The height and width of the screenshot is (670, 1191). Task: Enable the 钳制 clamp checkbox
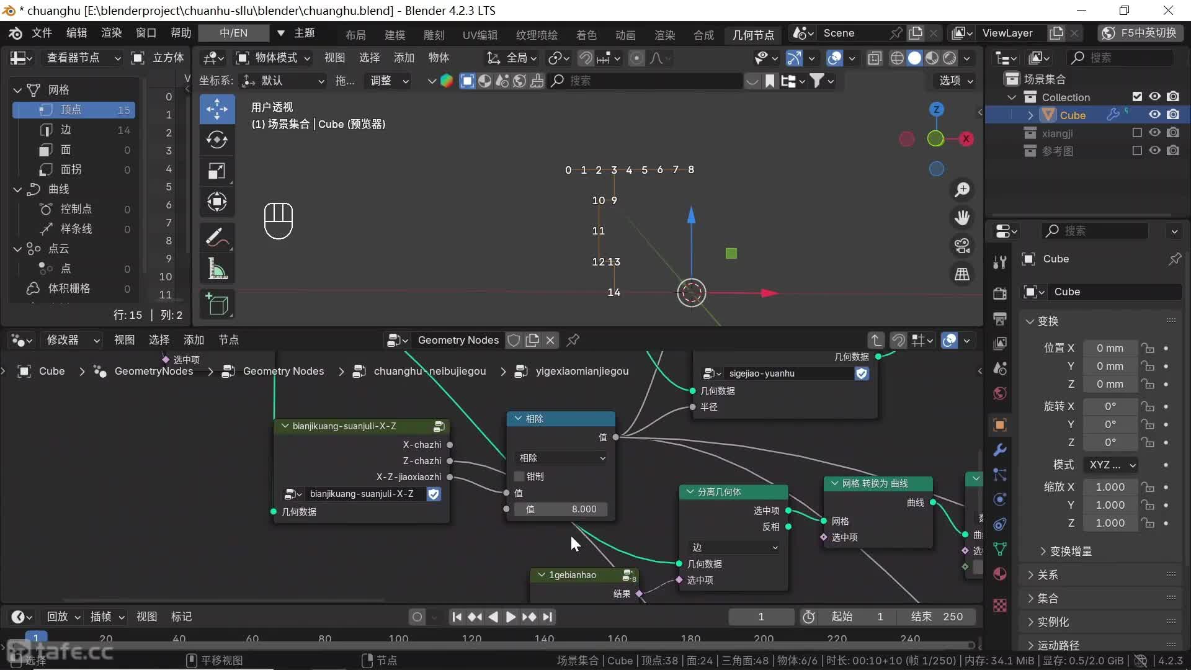coord(520,476)
